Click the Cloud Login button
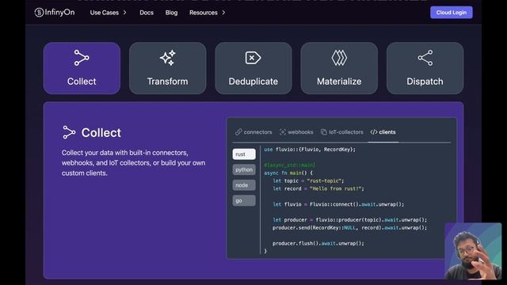Viewport: 507px width, 285px height. pyautogui.click(x=451, y=13)
